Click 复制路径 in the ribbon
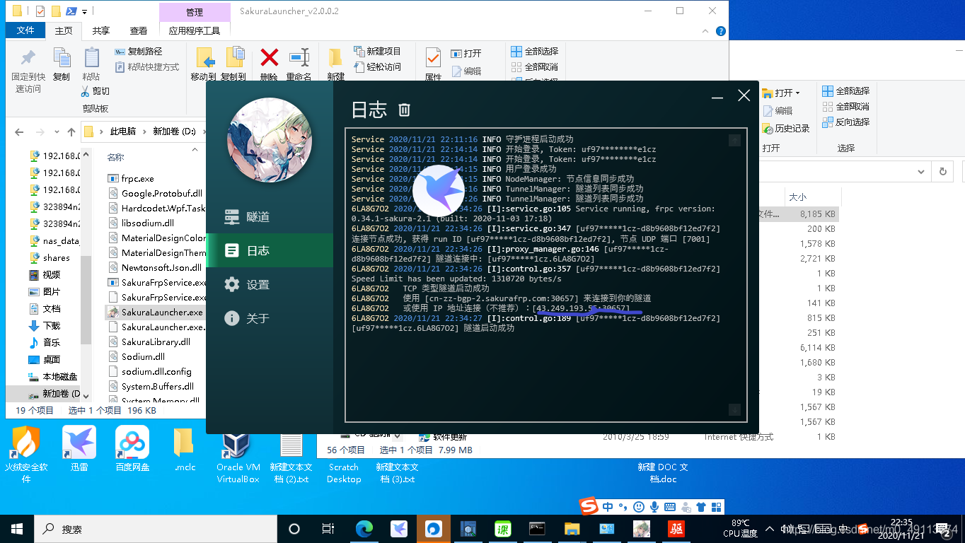The height and width of the screenshot is (543, 965). tap(139, 52)
